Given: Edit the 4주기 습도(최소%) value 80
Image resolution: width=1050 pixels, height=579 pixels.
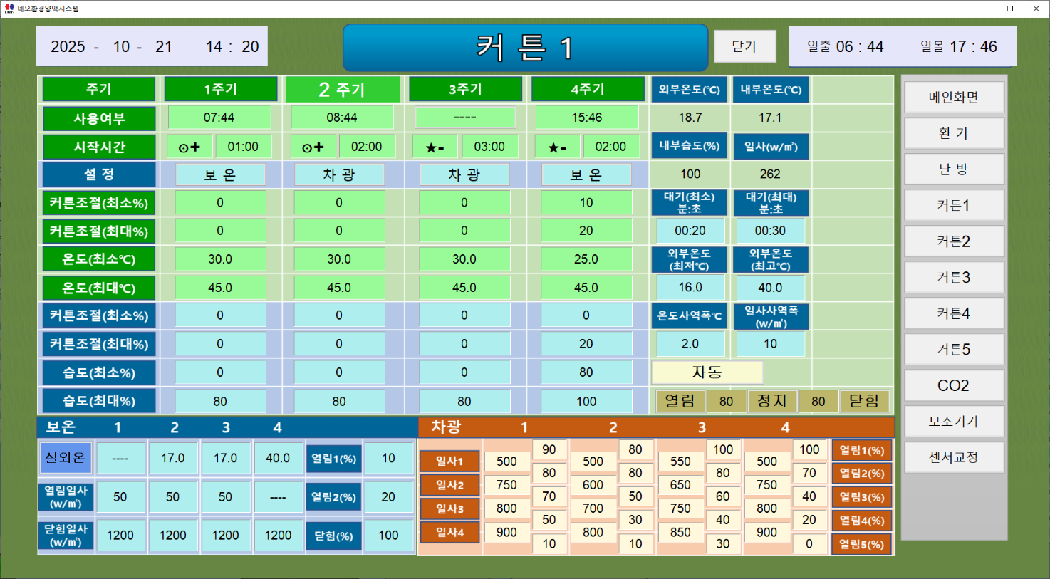Looking at the screenshot, I should [x=586, y=372].
